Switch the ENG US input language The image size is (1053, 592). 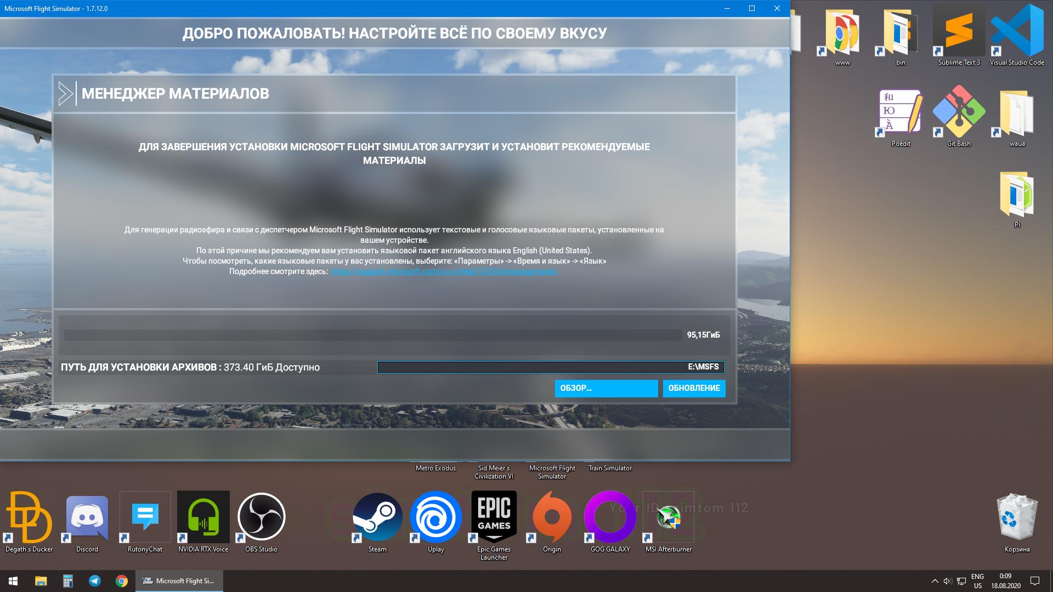[x=977, y=581]
